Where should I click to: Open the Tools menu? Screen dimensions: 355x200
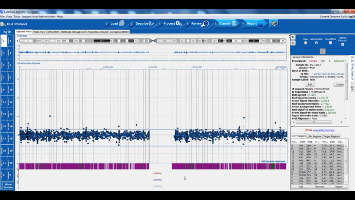click(x=17, y=17)
